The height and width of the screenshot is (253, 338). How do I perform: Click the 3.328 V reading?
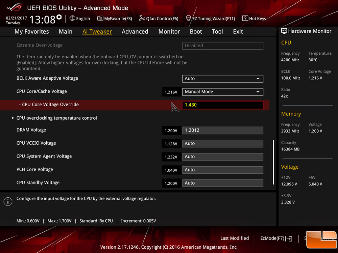[288, 202]
